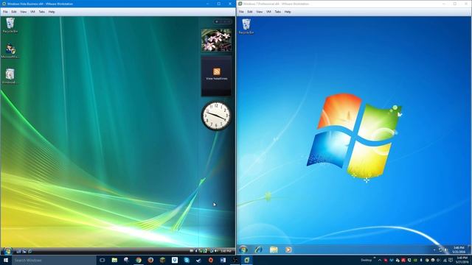Screen dimensions: 472x265
Task: Click the Vista analog clock gadget
Action: pos(216,116)
